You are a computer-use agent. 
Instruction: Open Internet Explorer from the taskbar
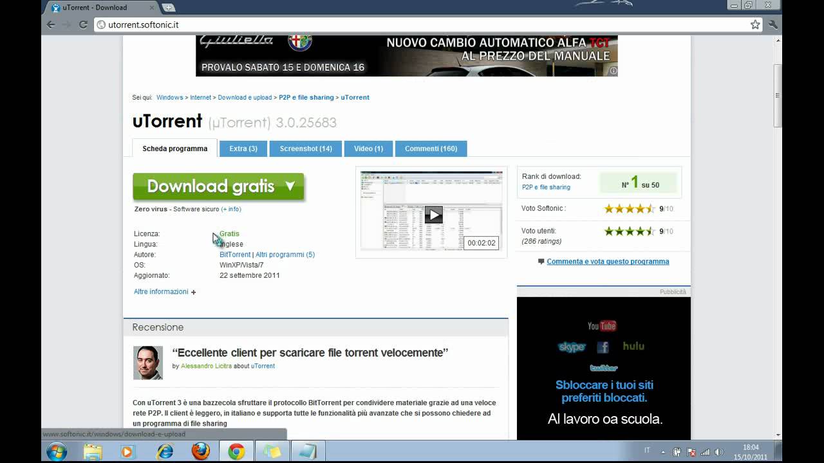click(165, 452)
